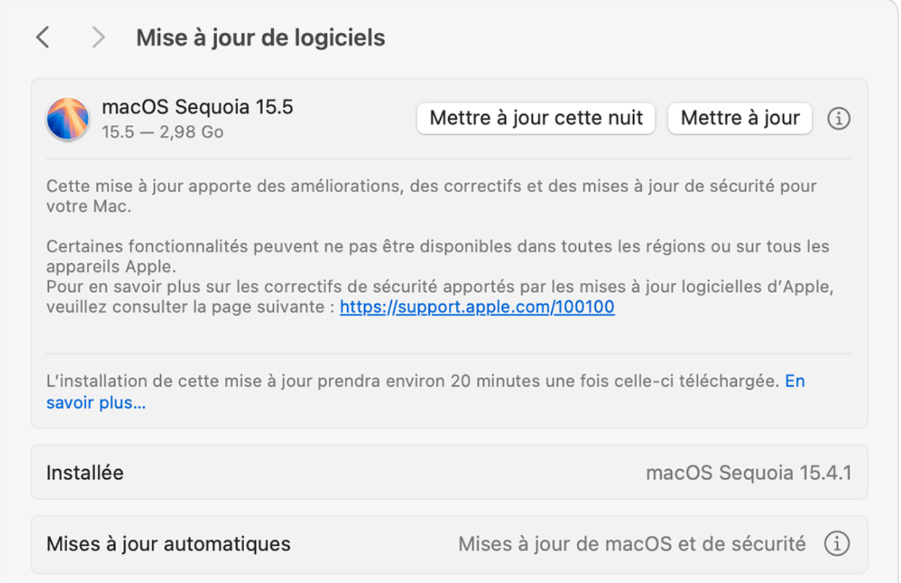Click Mettre à jour cette nuit

536,118
